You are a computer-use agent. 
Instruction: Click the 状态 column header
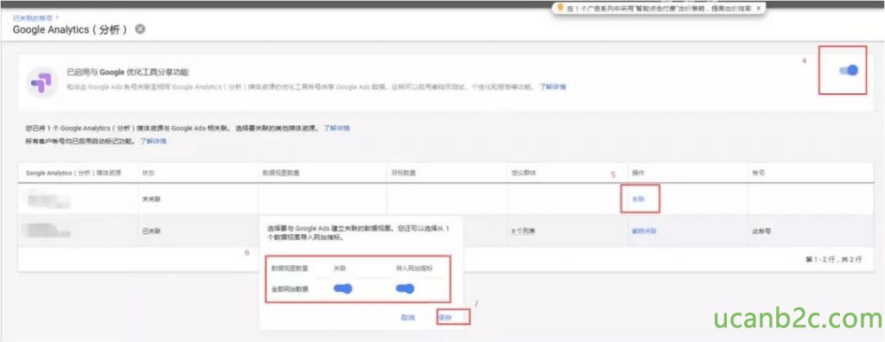150,174
